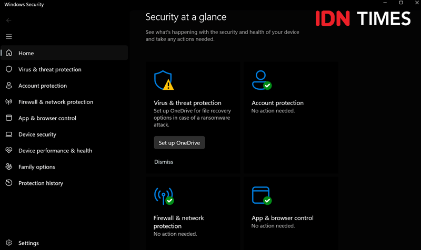421x250 pixels.
Task: Go to Firewall & network protection sidebar item
Action: click(64, 102)
